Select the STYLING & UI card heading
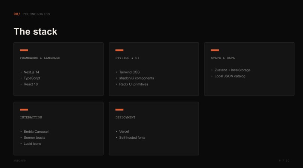 (x=127, y=58)
